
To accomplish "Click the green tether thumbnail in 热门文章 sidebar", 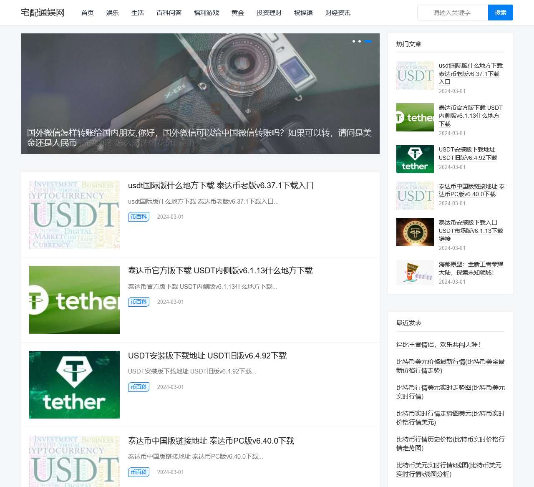I will click(415, 117).
